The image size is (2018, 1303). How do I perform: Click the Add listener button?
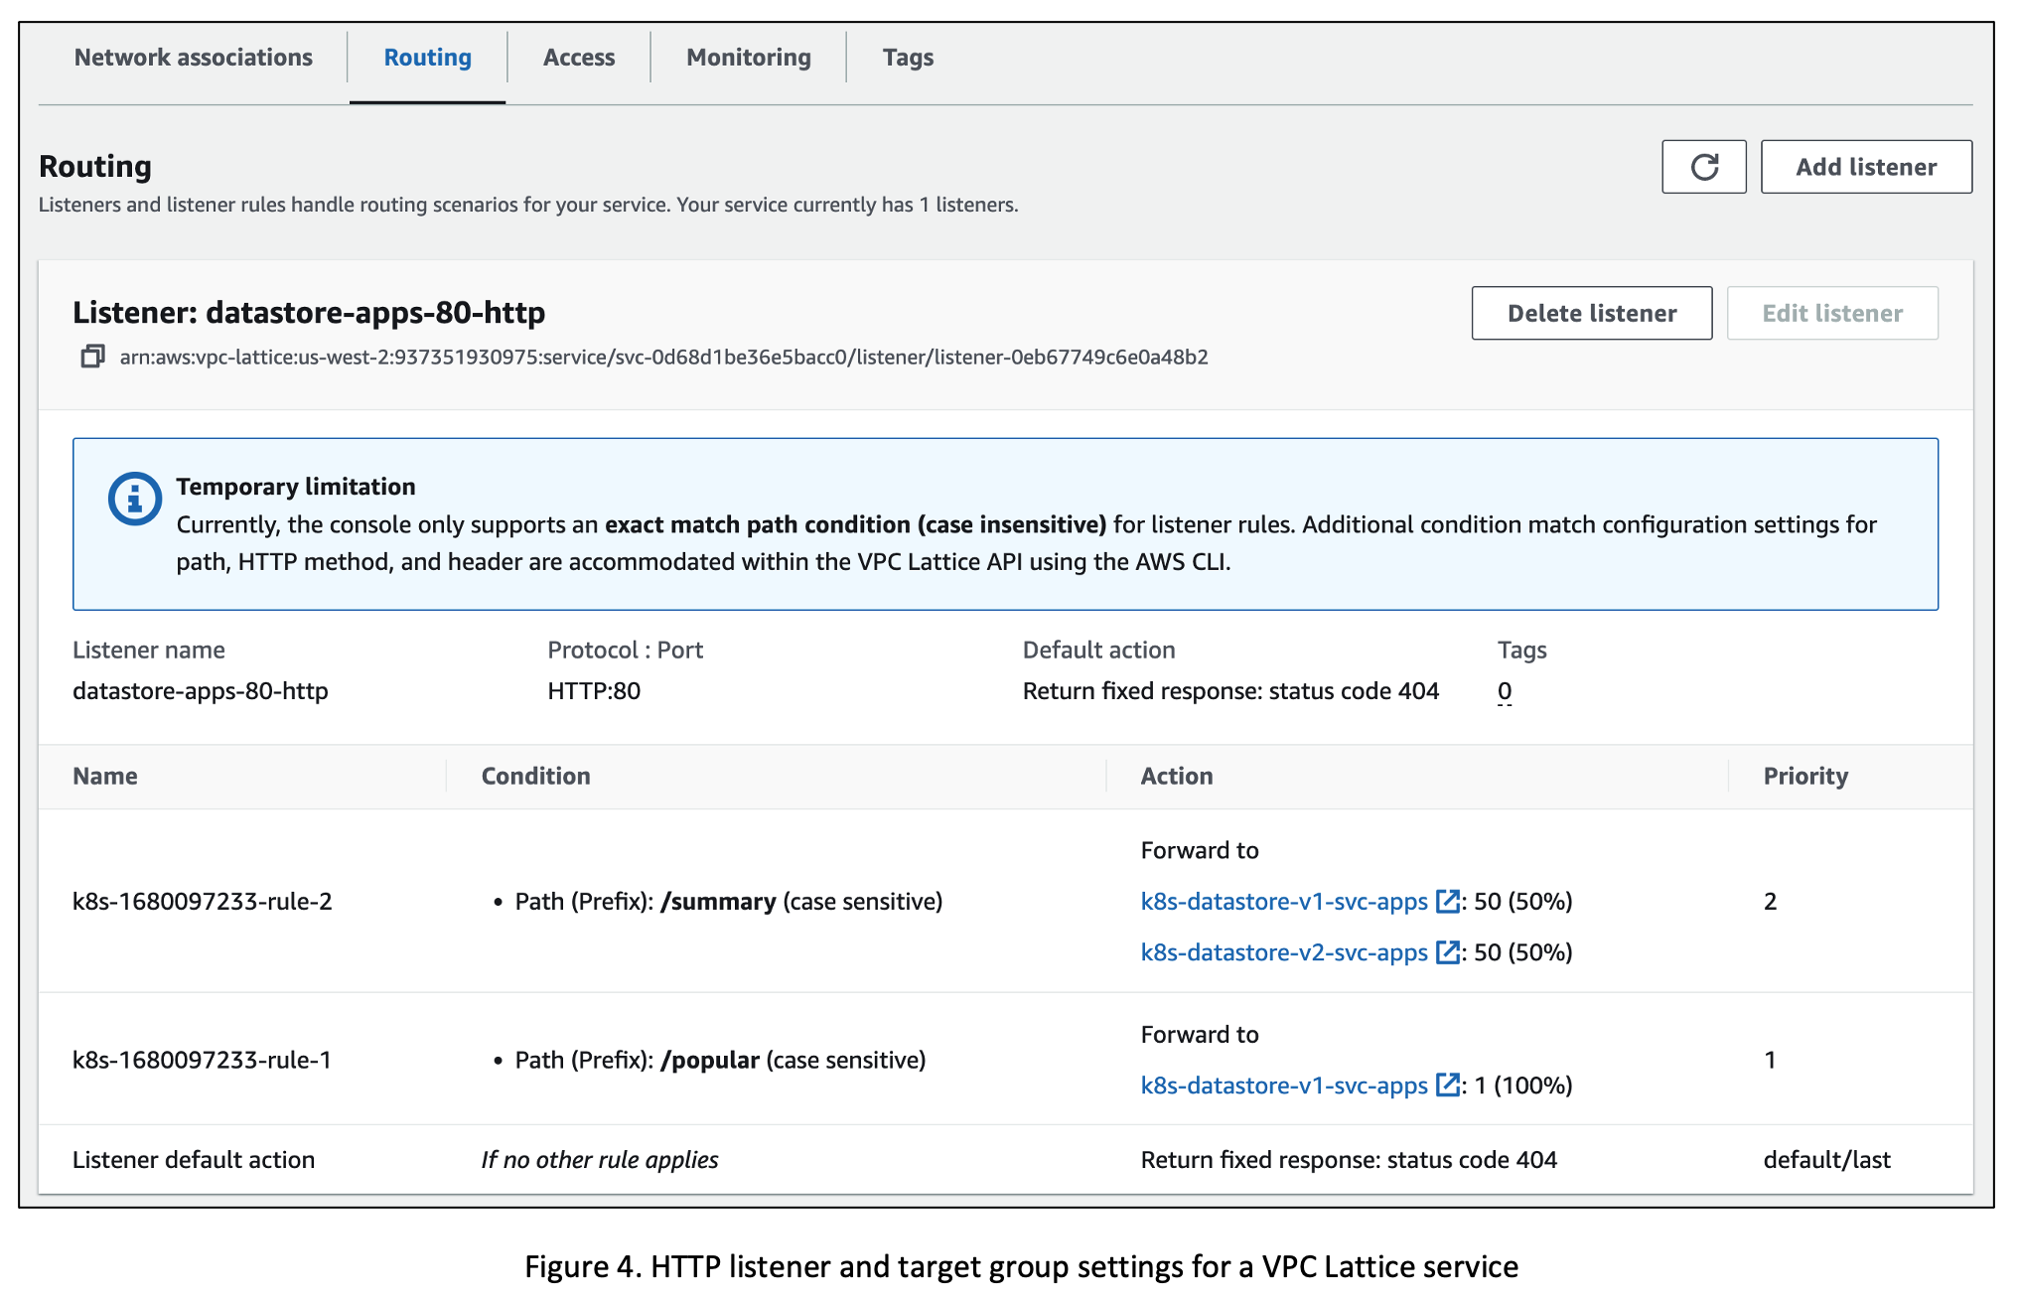click(1866, 166)
